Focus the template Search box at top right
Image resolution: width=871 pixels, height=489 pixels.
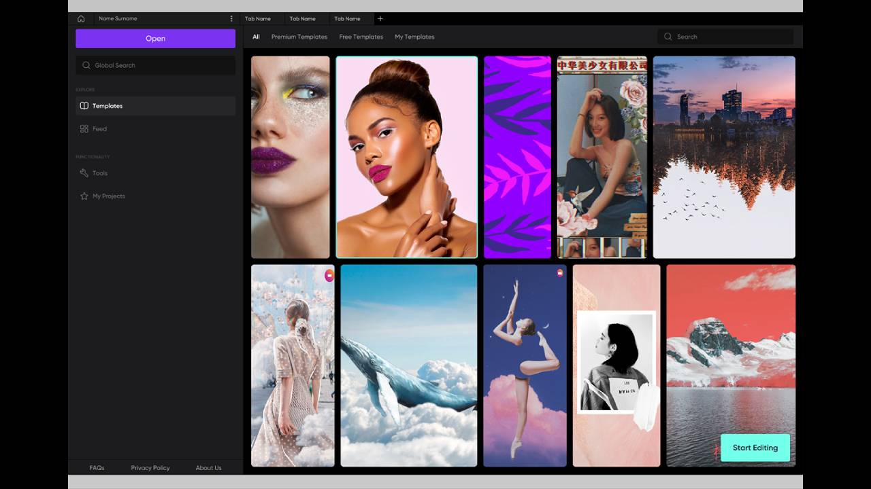point(725,37)
